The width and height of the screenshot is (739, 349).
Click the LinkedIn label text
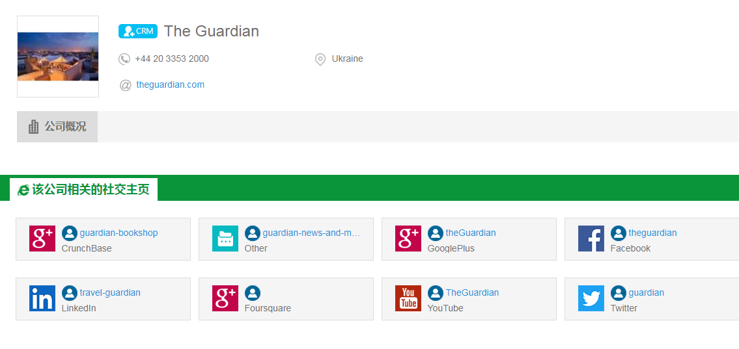[79, 308]
